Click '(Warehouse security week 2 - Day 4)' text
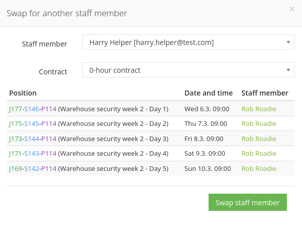 [113, 154]
